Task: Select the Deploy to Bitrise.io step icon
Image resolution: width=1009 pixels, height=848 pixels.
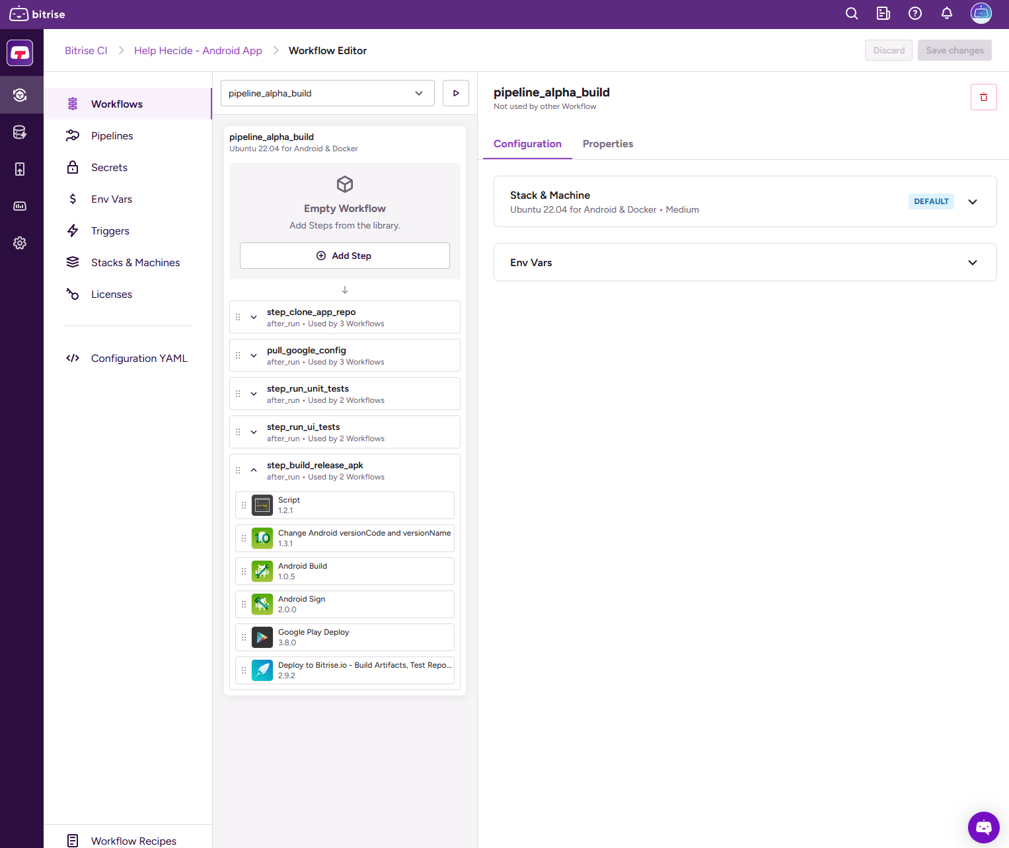Action: click(262, 670)
